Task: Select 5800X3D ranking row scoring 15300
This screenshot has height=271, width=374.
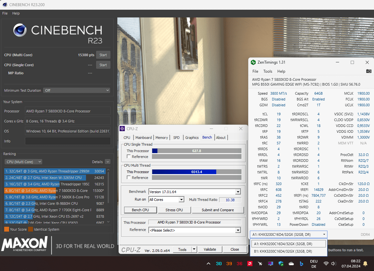Action: click(54, 191)
